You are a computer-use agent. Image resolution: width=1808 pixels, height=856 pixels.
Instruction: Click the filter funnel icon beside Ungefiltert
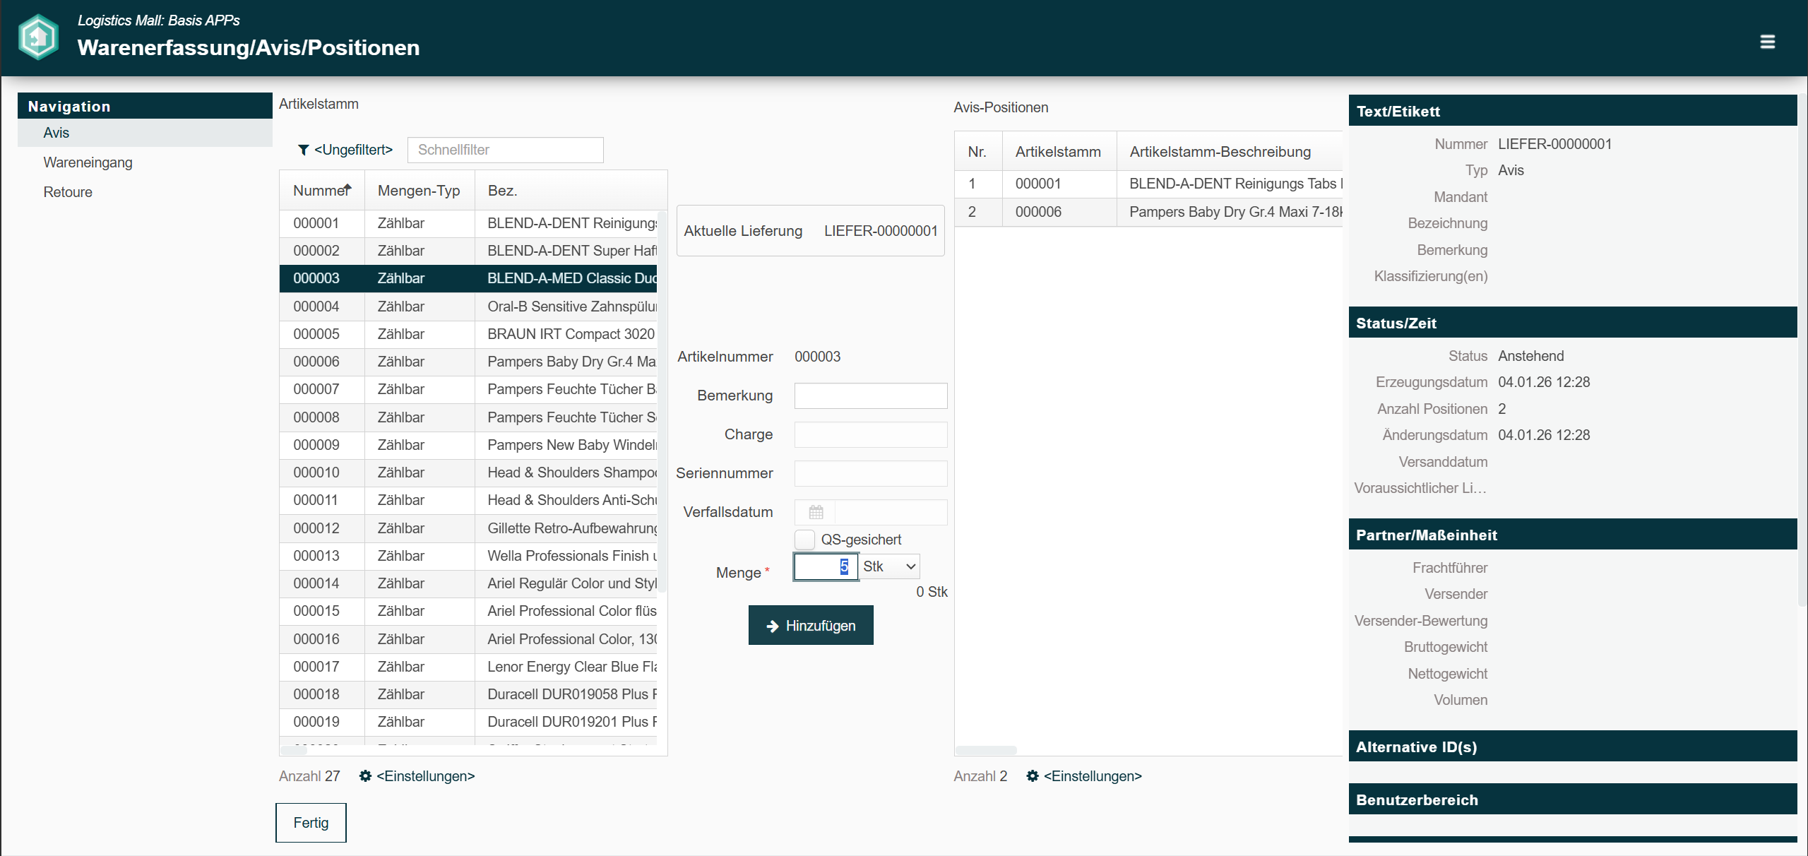(x=303, y=150)
